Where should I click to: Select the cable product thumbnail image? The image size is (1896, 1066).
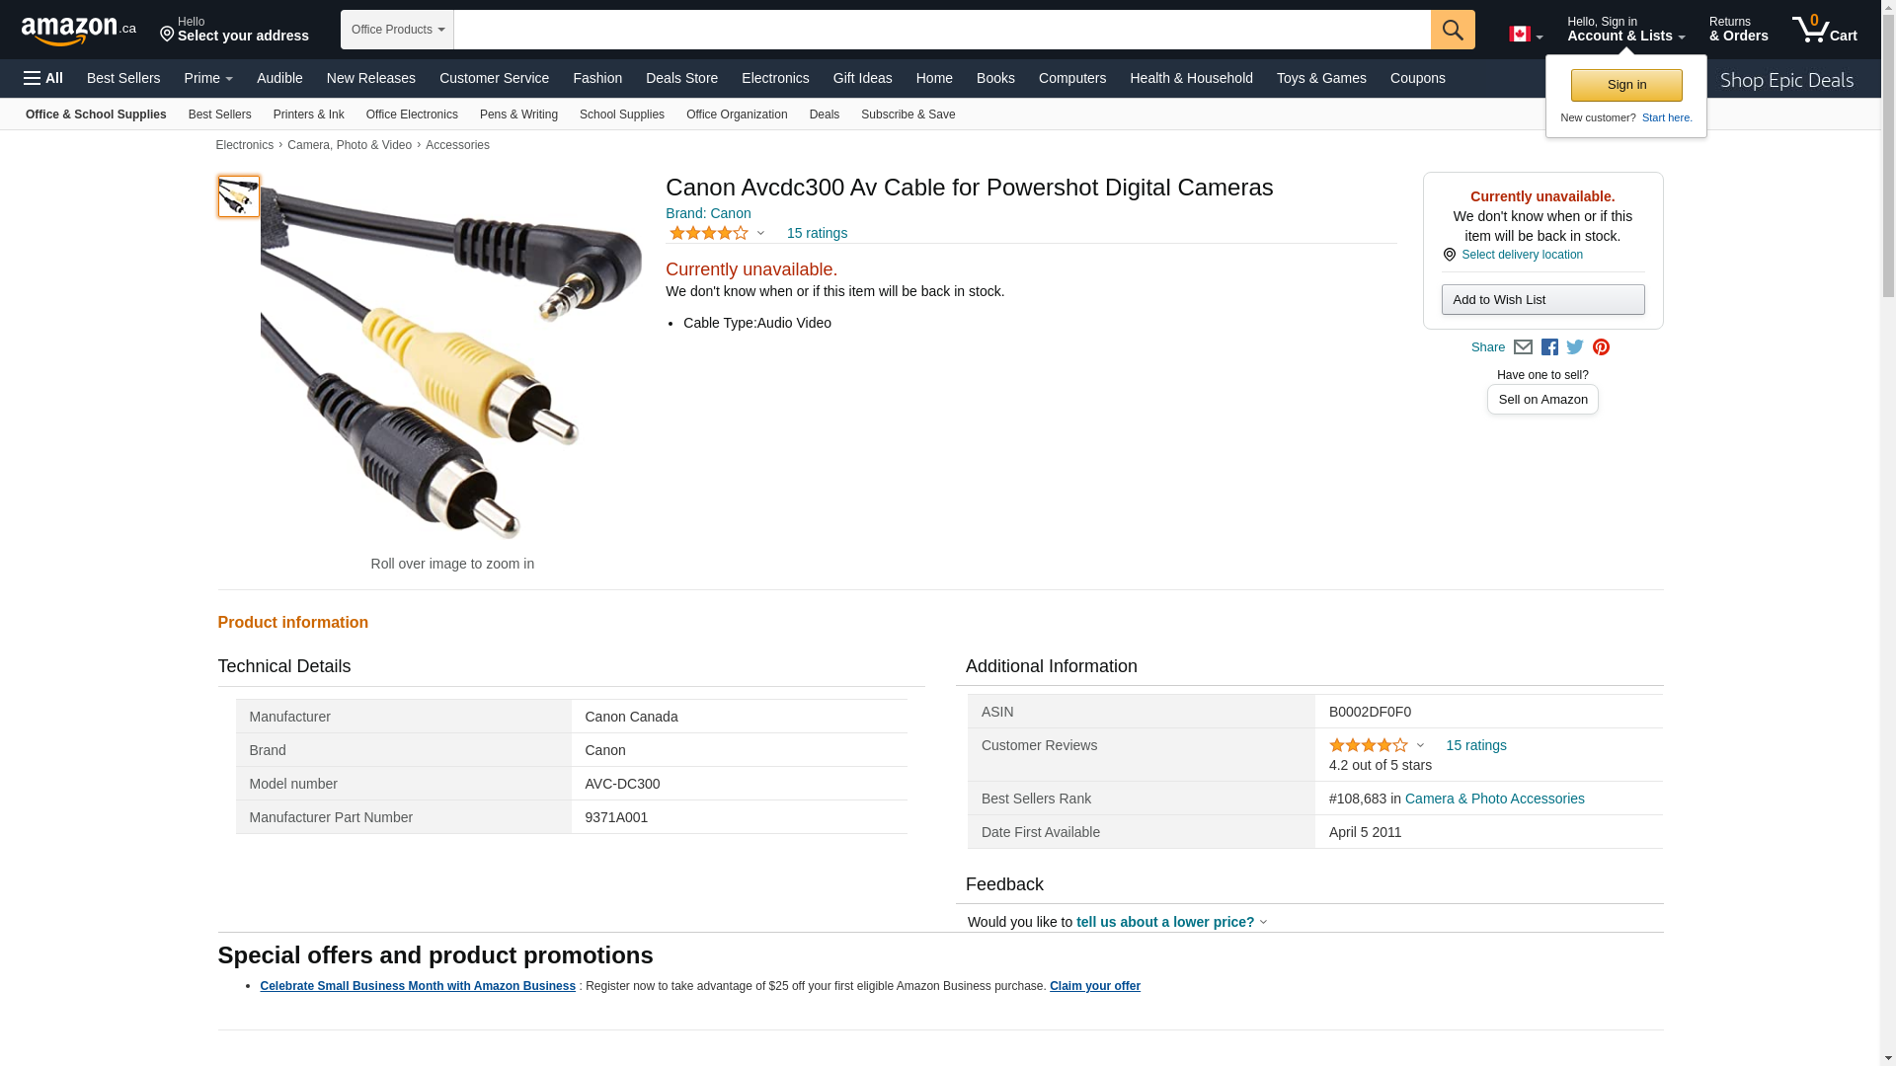pyautogui.click(x=239, y=196)
